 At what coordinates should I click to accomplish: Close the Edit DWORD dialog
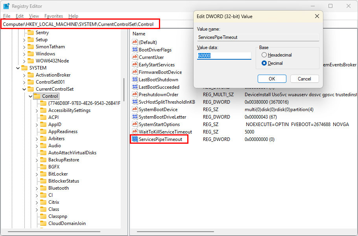pos(317,16)
